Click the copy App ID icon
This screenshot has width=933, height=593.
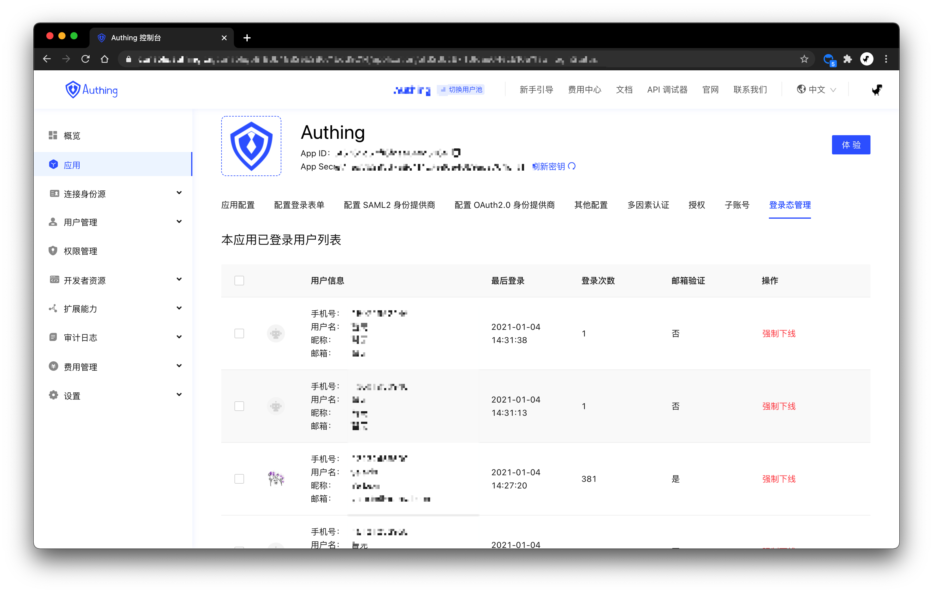click(457, 153)
